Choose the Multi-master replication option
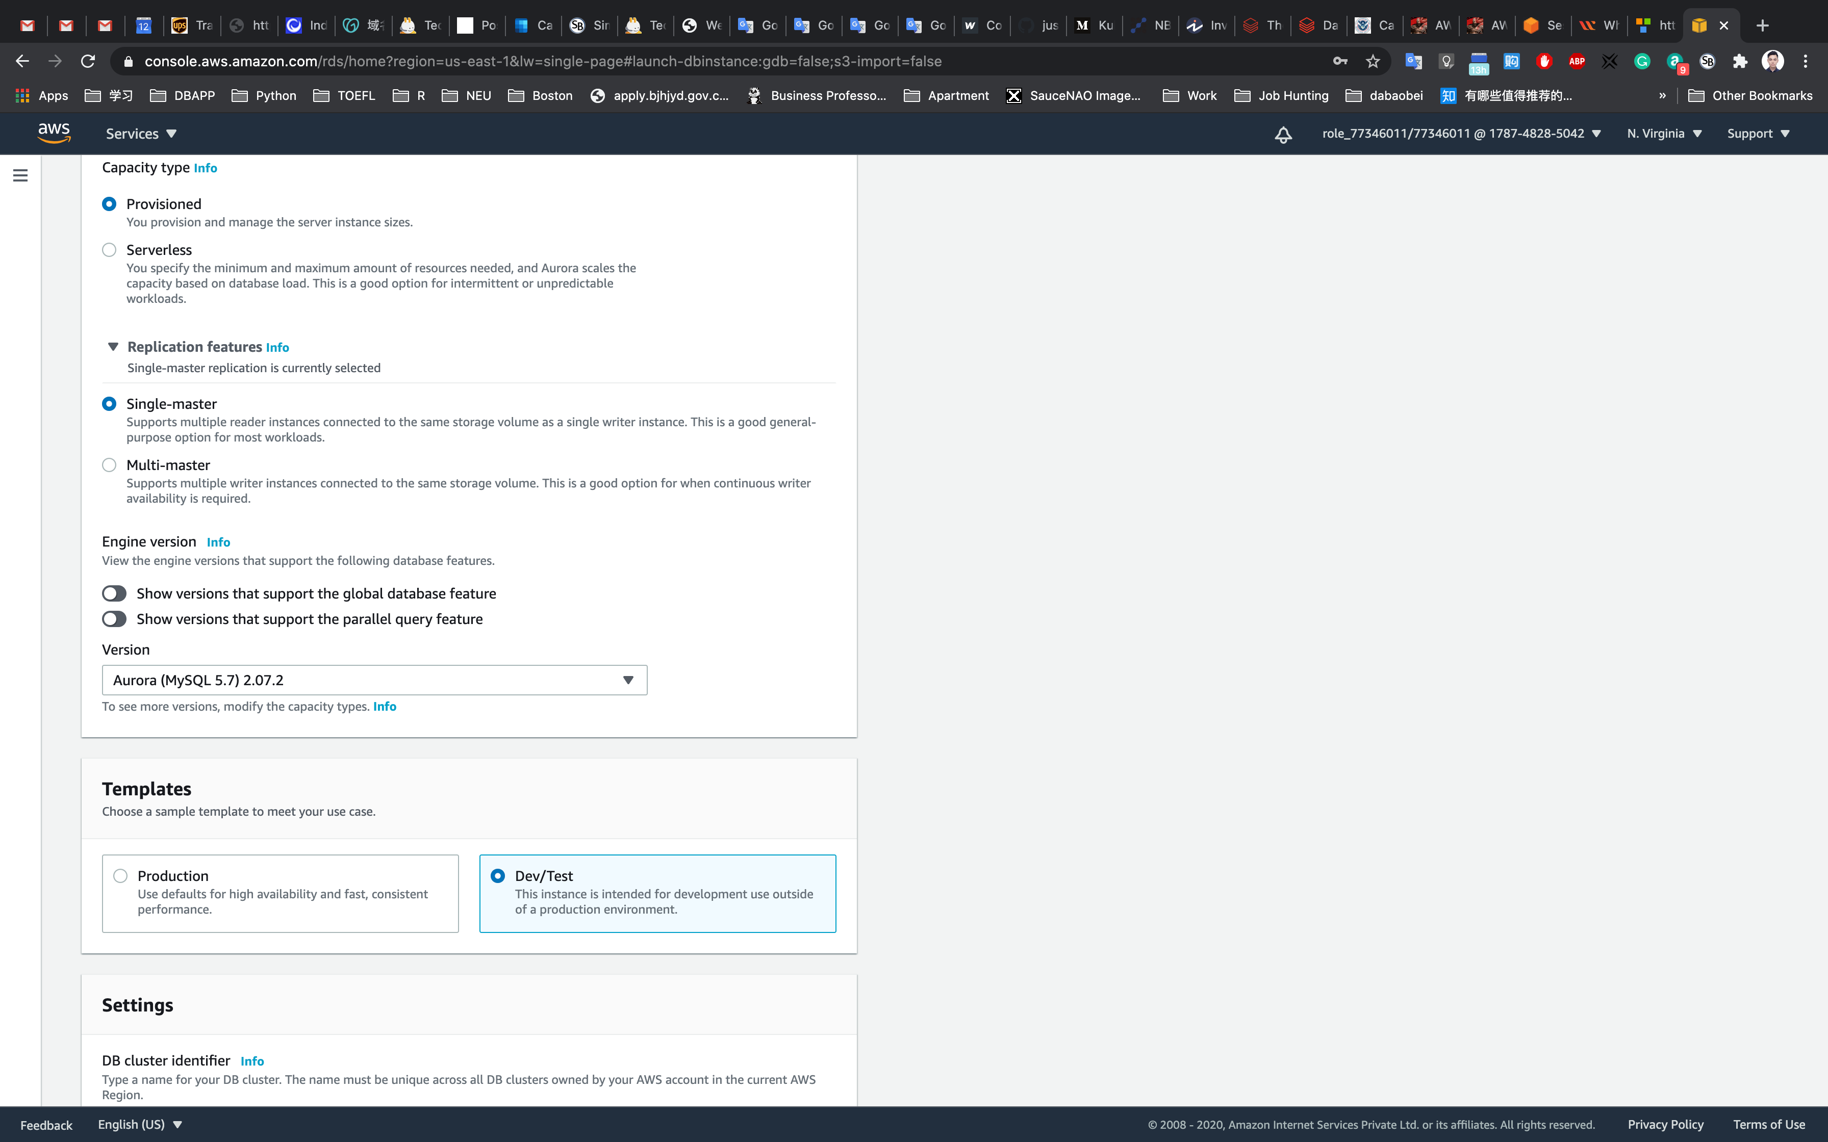1828x1142 pixels. click(x=110, y=465)
